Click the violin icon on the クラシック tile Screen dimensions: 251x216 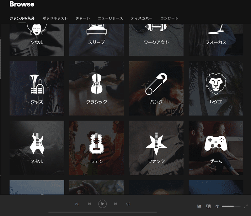tap(97, 84)
